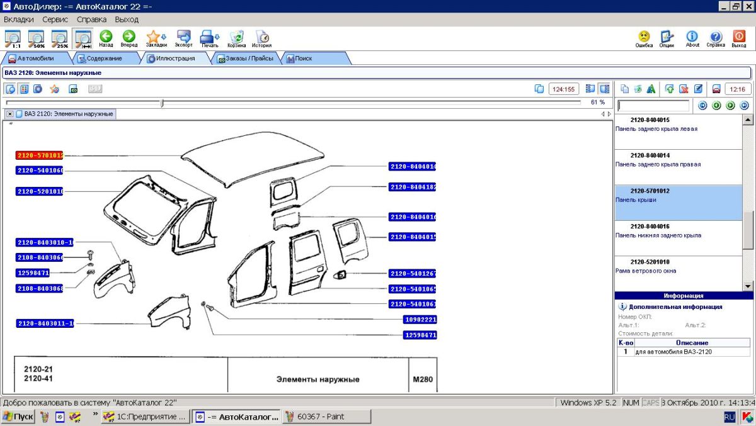
Task: Open Опции settings
Action: click(x=667, y=39)
